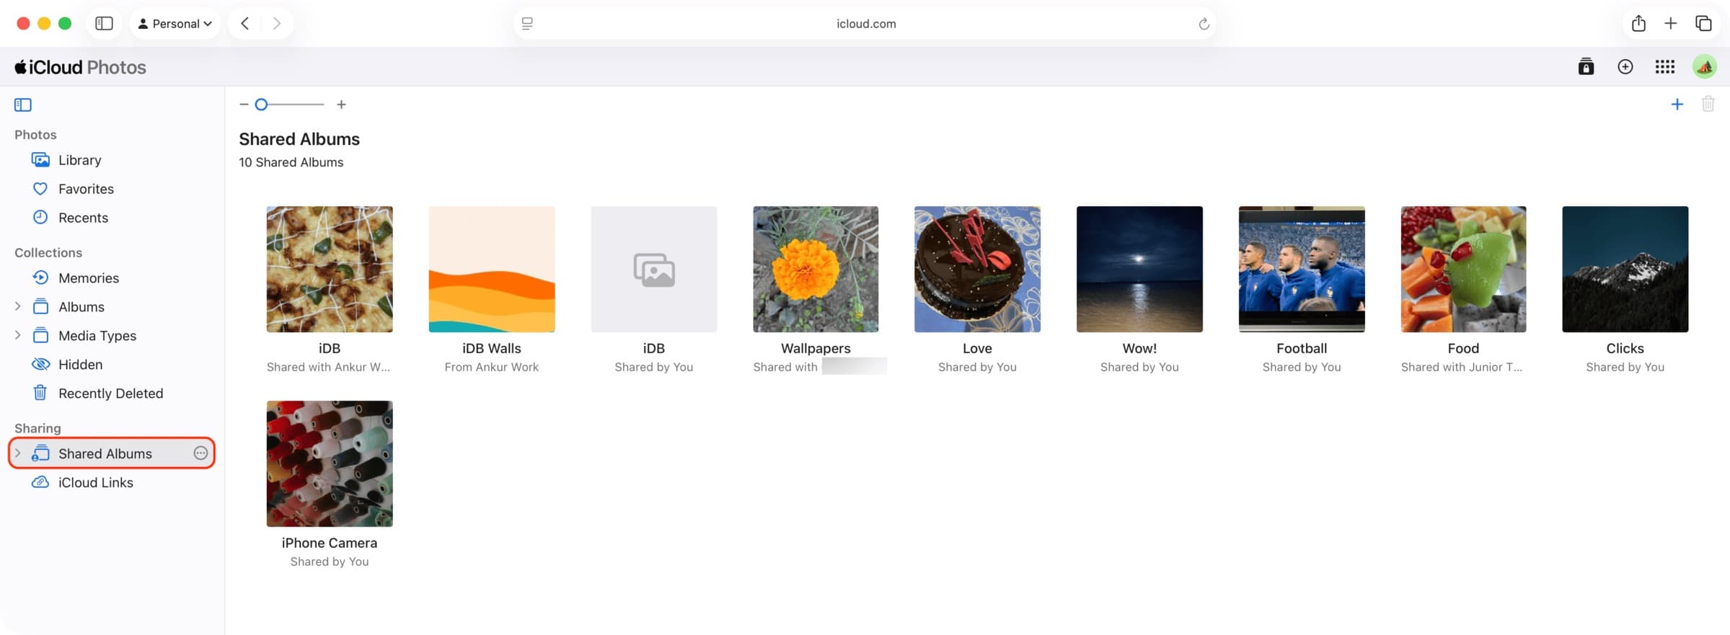Click the thumbnail zoom slider
This screenshot has width=1730, height=635.
coord(291,105)
